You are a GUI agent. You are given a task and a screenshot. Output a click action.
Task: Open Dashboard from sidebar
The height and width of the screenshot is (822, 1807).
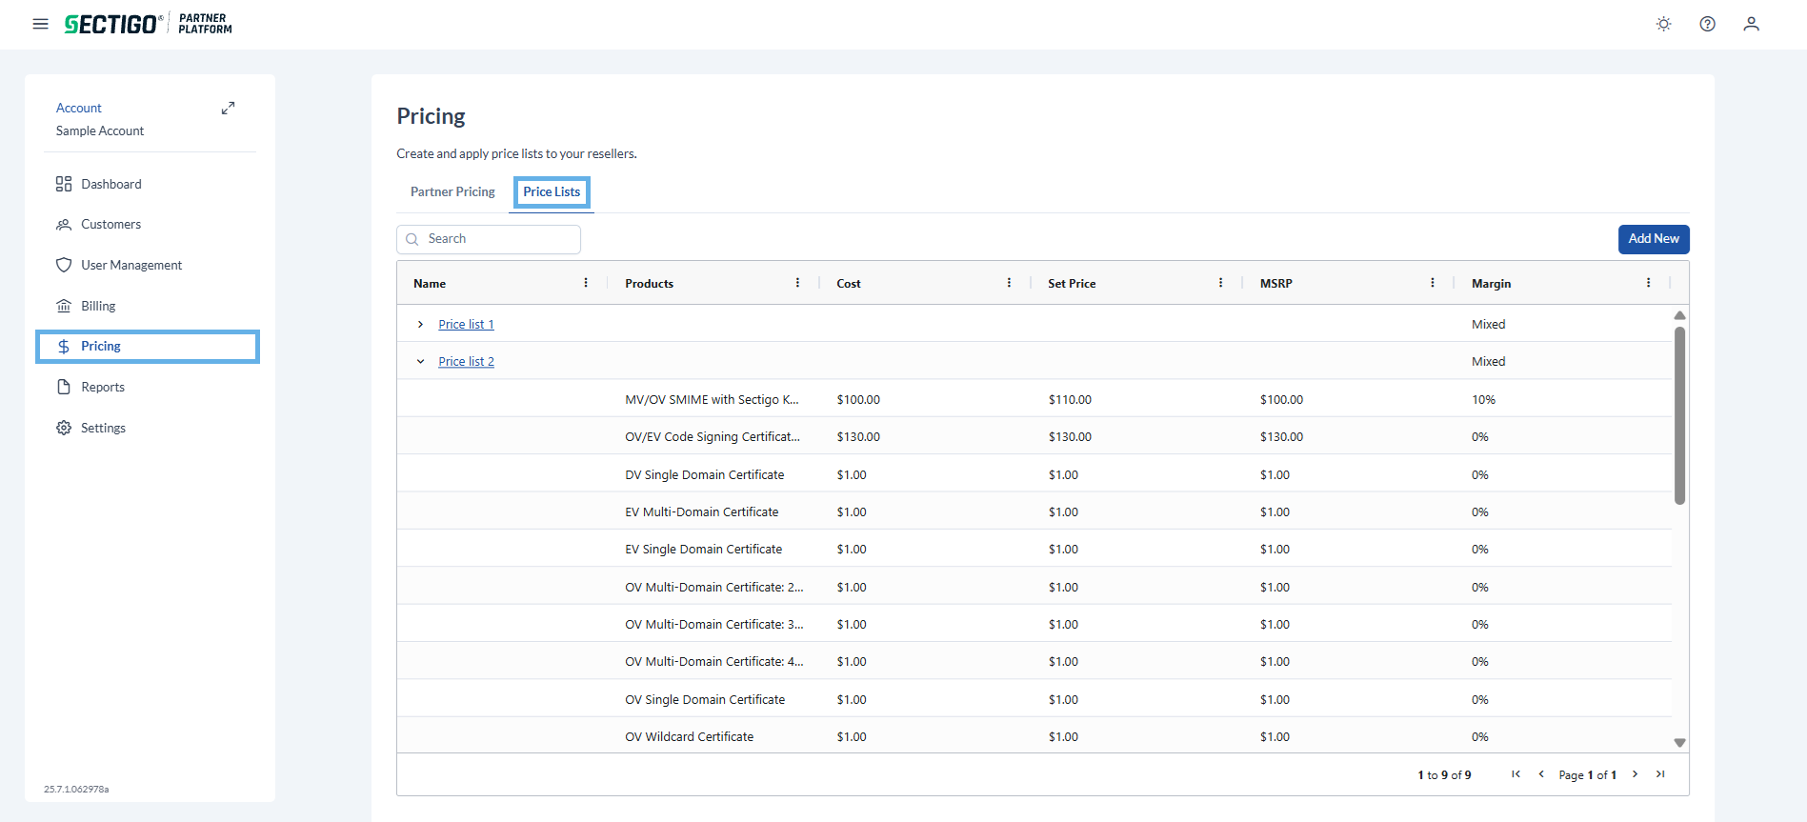[111, 184]
